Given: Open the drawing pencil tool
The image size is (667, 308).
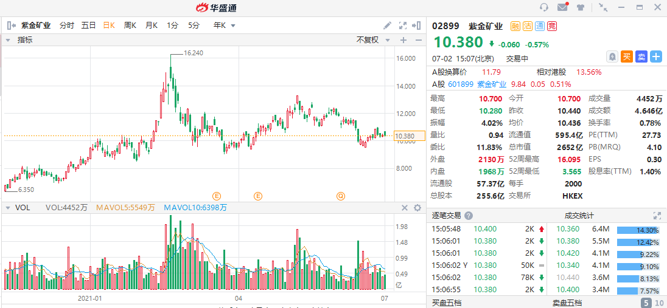Looking at the screenshot, I should 388,26.
